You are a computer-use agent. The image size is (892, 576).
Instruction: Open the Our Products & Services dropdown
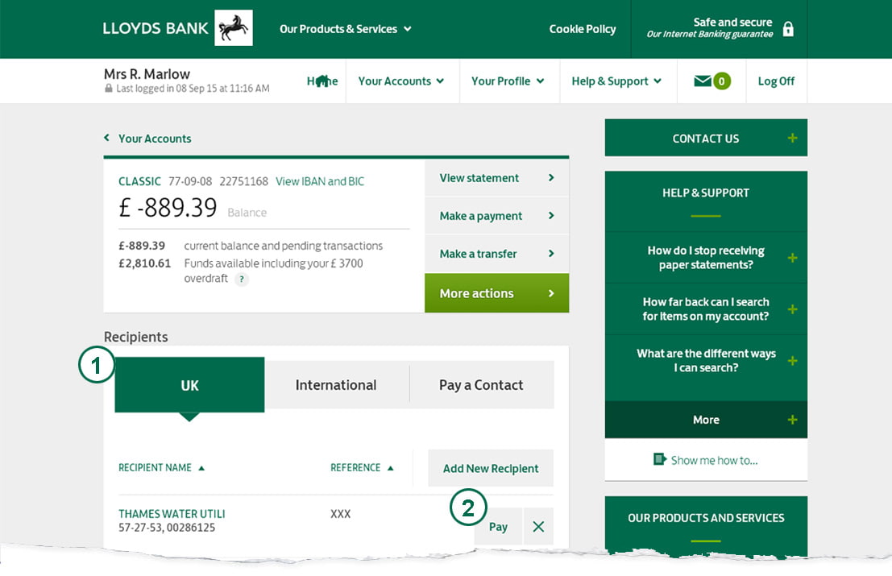(345, 28)
